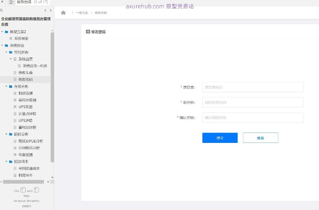Image resolution: width=319 pixels, height=210 pixels.
Task: Focus the 确认新的密码 input field
Action: coord(253,117)
